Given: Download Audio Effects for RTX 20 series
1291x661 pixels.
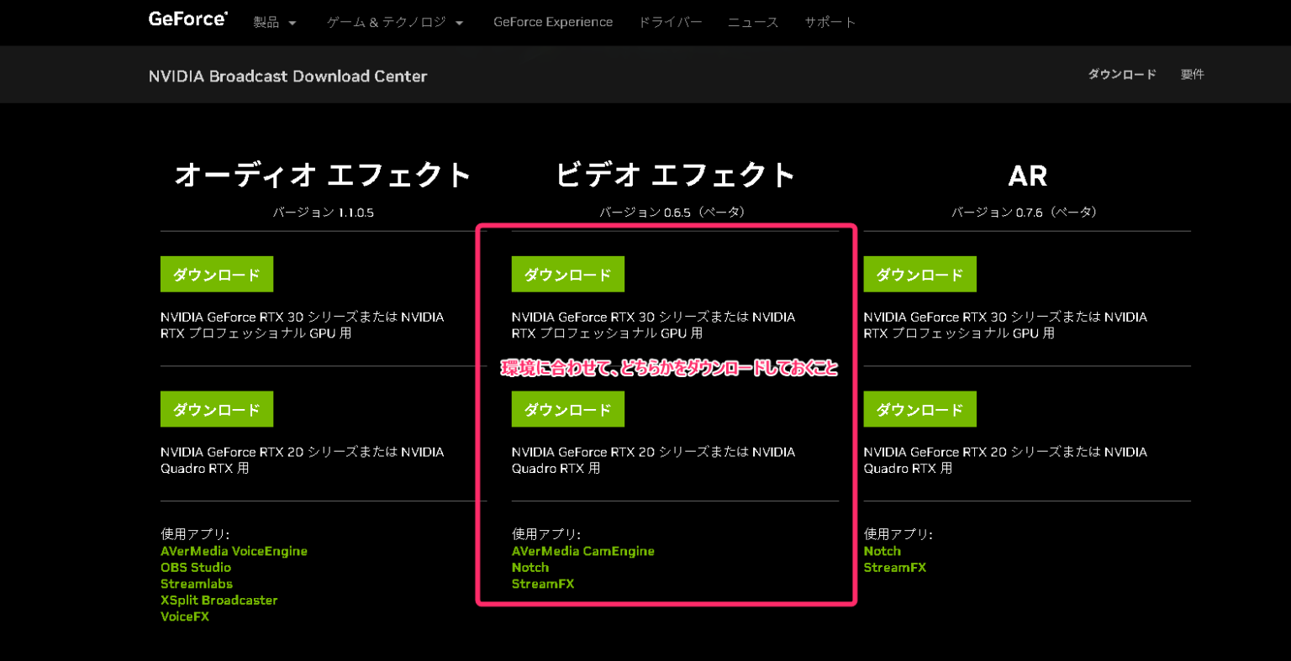Looking at the screenshot, I should [217, 409].
